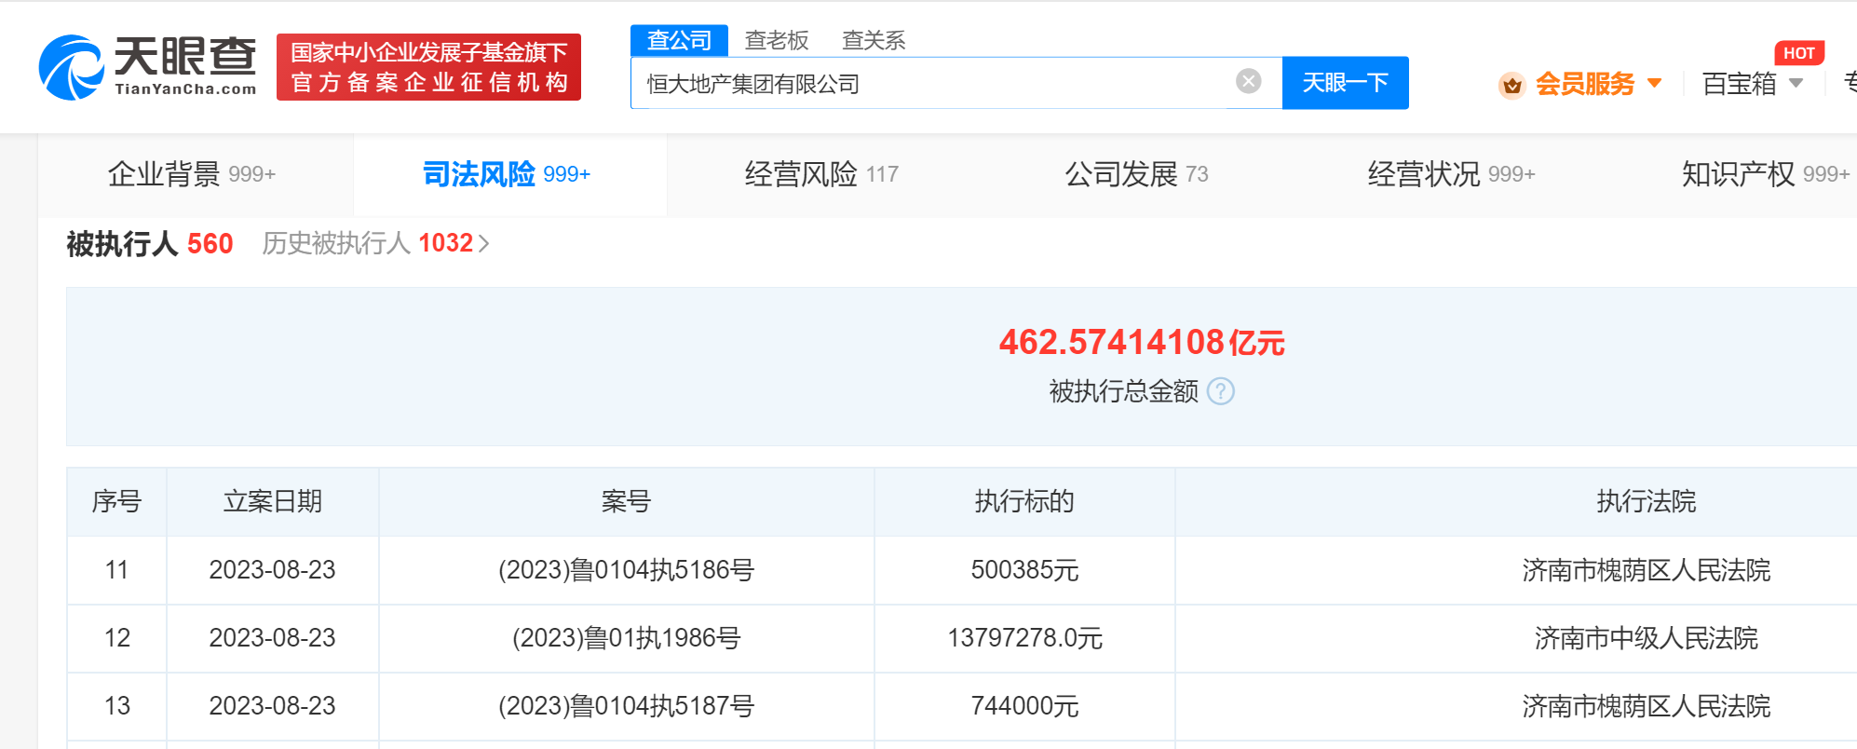
Task: Click filing date in row 12
Action: (272, 638)
